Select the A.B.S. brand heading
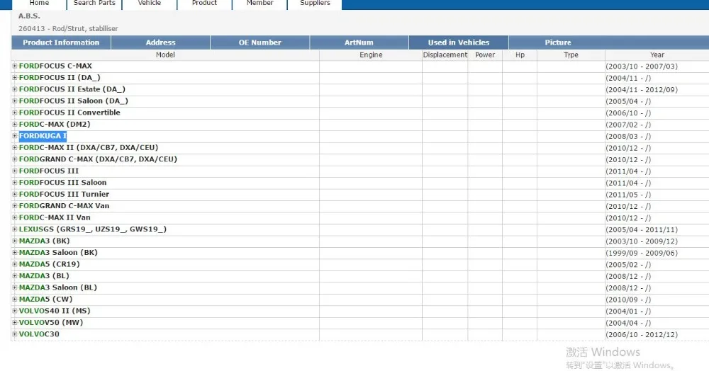 (29, 16)
